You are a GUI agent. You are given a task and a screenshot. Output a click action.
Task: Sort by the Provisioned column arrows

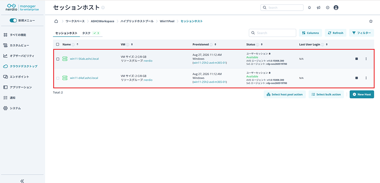(215, 44)
